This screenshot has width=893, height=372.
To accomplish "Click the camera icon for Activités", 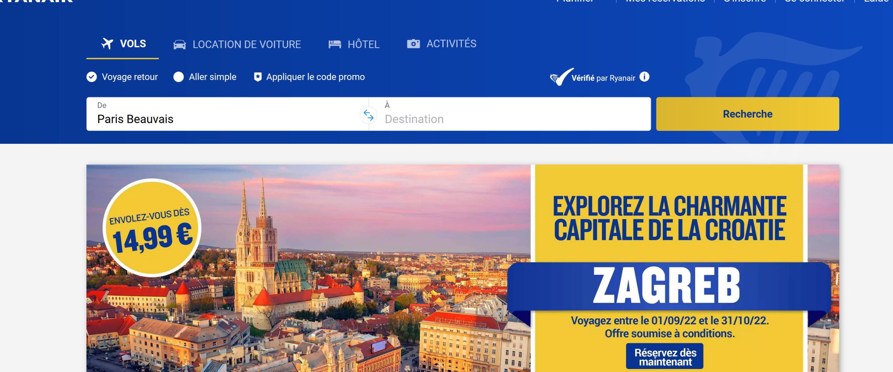I will [413, 44].
